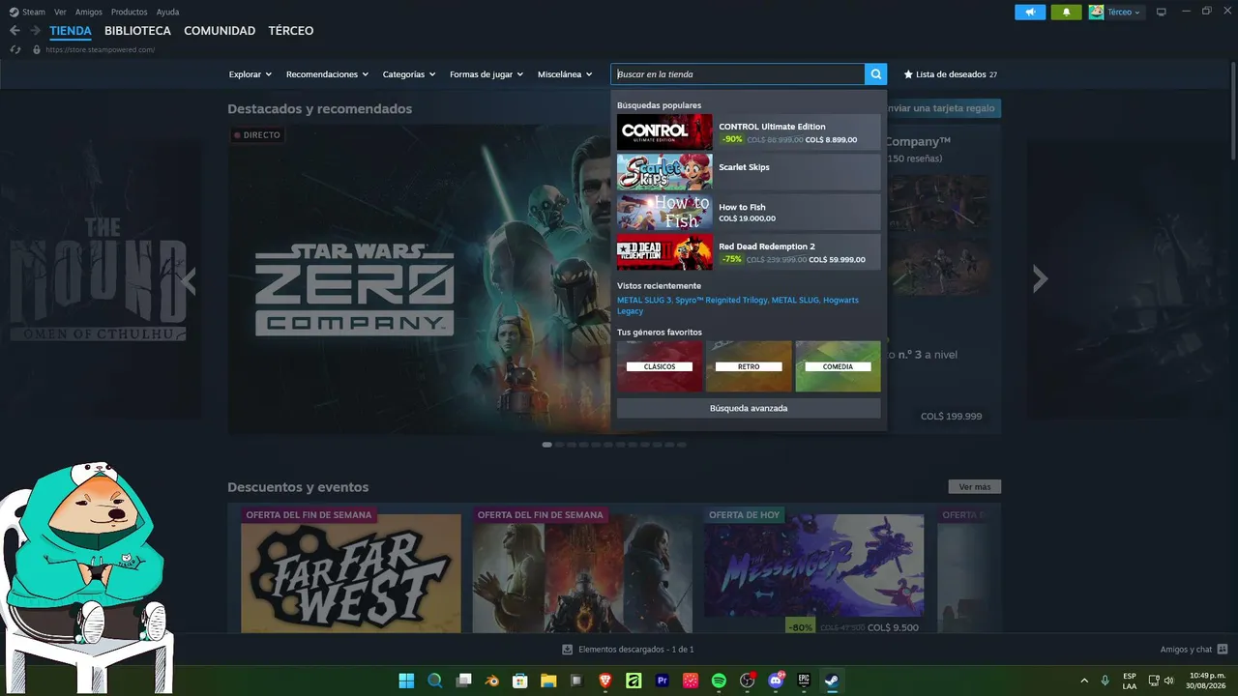The height and width of the screenshot is (696, 1238).
Task: Click the padlock icon beside the URL
Action: coord(37,49)
